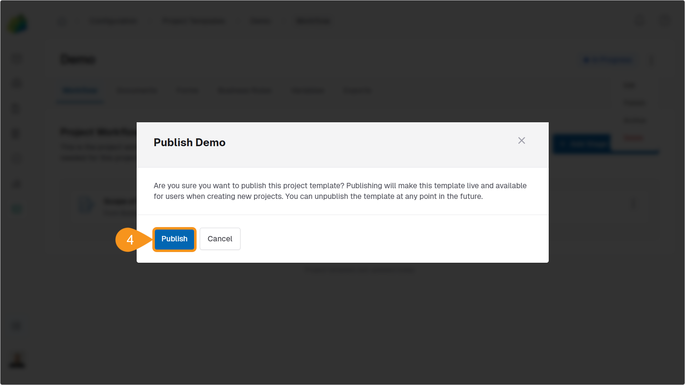Viewport: 685px width, 385px height.
Task: Open the hamburger menu beside the breadcrumb
Action: click(x=62, y=21)
